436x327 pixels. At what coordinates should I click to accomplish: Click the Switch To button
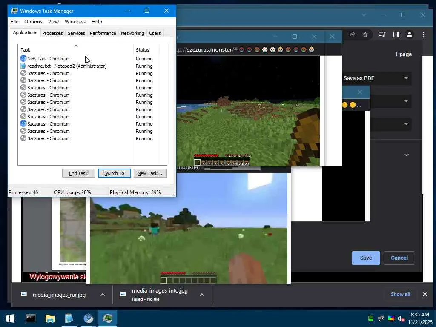[114, 173]
